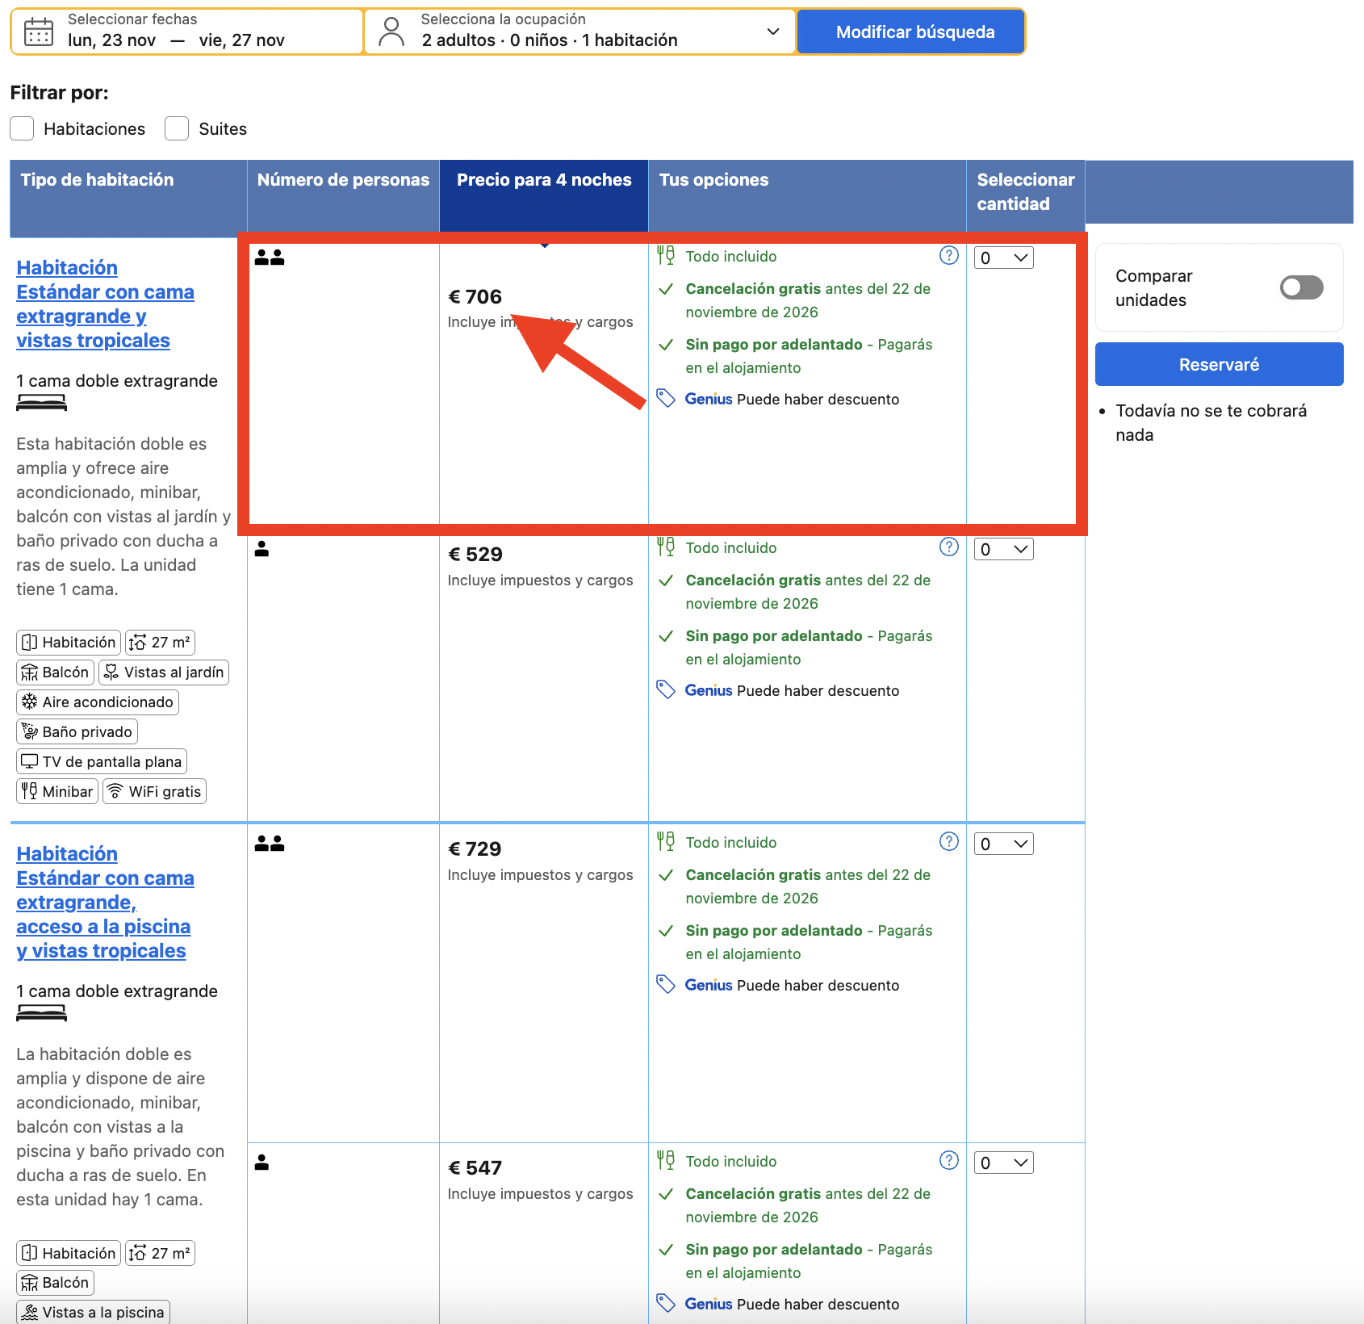Open quantity dropdown for the €729 room

pos(1003,844)
